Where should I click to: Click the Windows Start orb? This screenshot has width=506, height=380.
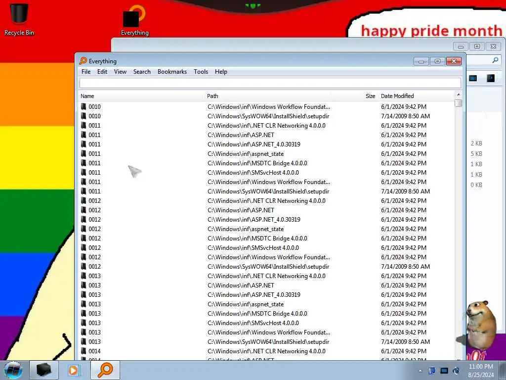coord(13,370)
